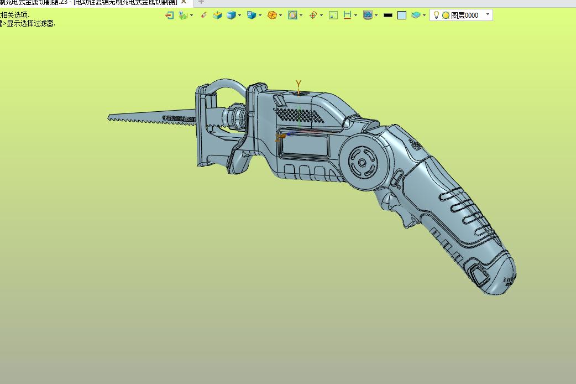Click the blue shaded cube display icon
The width and height of the screenshot is (576, 384).
coord(231,15)
